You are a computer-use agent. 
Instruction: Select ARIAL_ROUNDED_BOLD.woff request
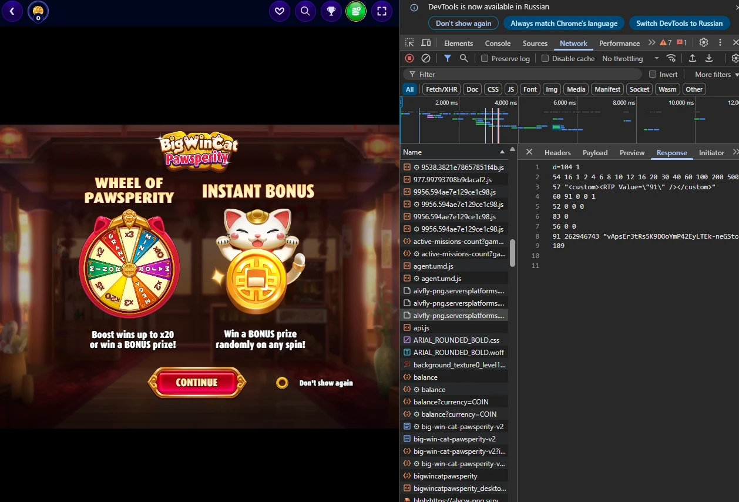click(x=454, y=353)
